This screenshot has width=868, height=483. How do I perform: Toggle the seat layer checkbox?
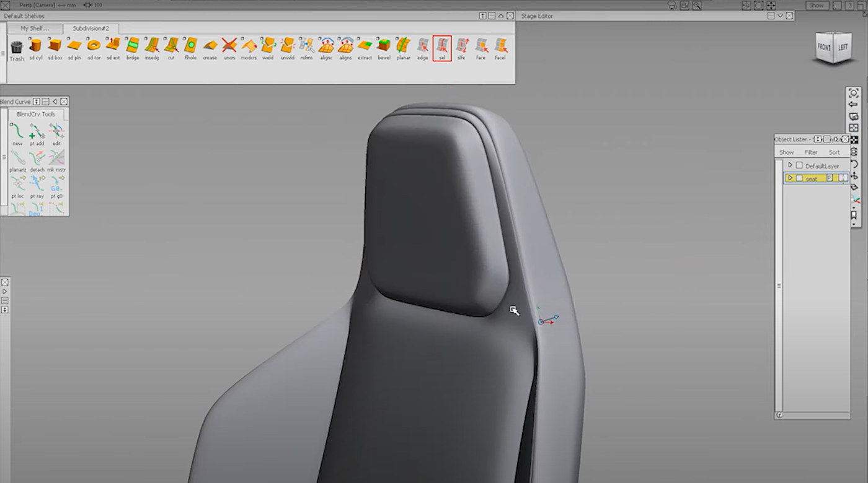point(799,178)
